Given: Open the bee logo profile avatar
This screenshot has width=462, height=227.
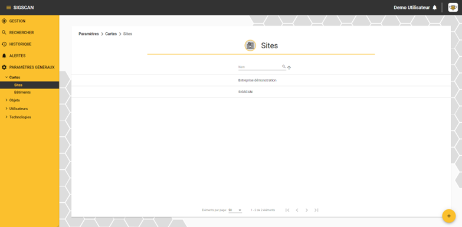Looking at the screenshot, I should point(453,7).
